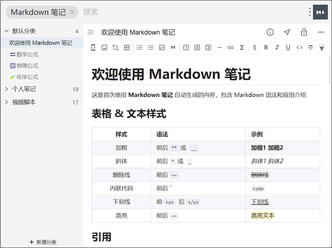Screen dimensions: 332x248
Task: Expand the 视频脚本 category
Action: (7, 102)
